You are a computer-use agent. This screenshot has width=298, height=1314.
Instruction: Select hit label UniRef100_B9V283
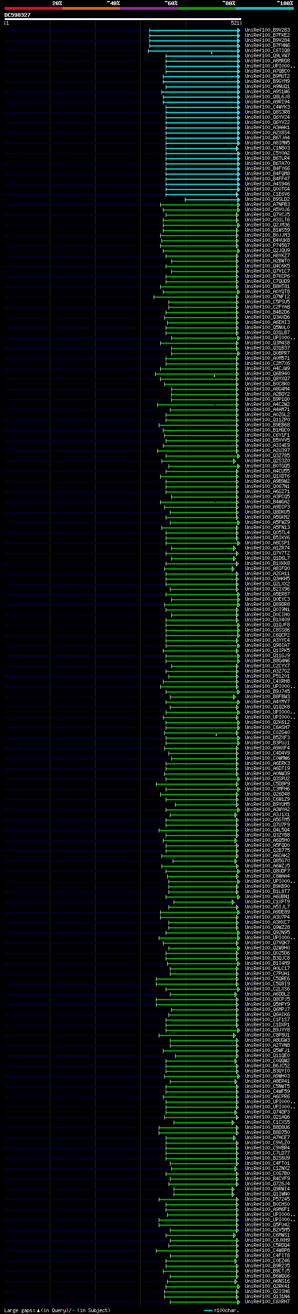[267, 30]
